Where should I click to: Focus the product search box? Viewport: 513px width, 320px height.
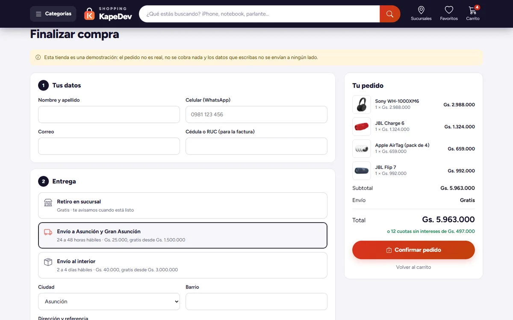(x=259, y=14)
